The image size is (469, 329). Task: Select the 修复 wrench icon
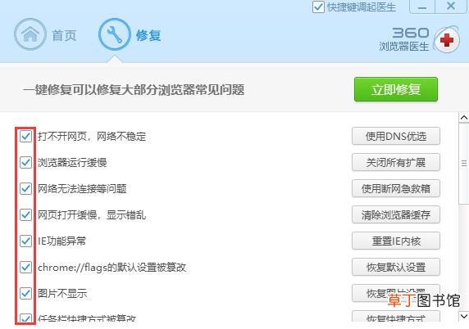click(x=114, y=34)
